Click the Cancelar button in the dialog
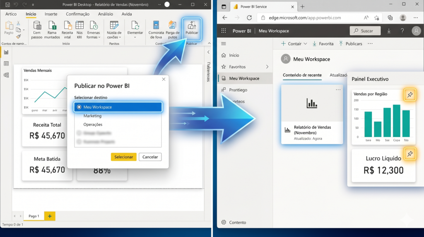Image resolution: width=424 pixels, height=237 pixels. click(x=150, y=157)
